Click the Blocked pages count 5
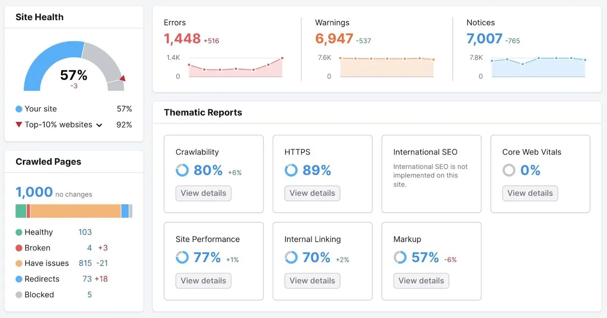Image resolution: width=607 pixels, height=318 pixels. pos(90,295)
